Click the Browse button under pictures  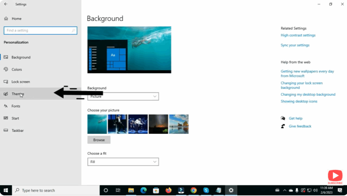(99, 140)
